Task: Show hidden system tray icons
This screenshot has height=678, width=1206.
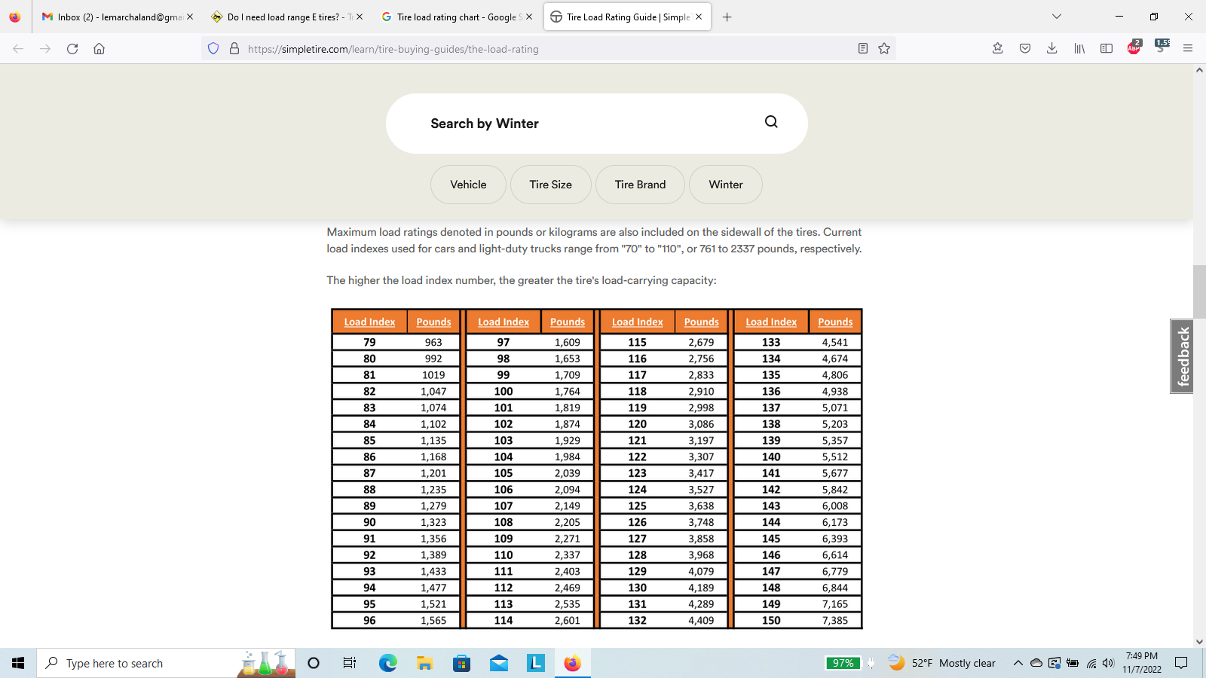Action: (1018, 663)
